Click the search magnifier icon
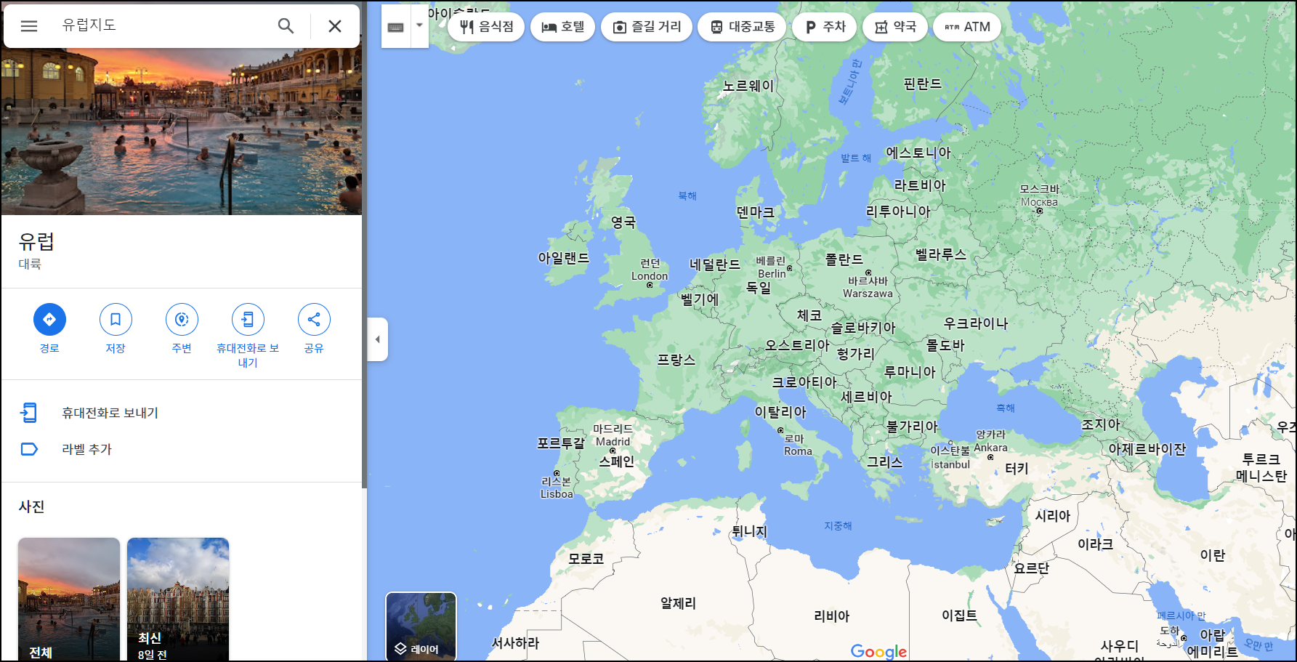 [x=286, y=26]
